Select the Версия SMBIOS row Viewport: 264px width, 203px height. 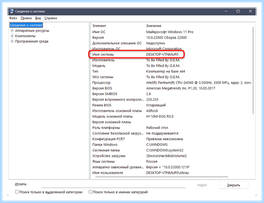tap(172, 94)
